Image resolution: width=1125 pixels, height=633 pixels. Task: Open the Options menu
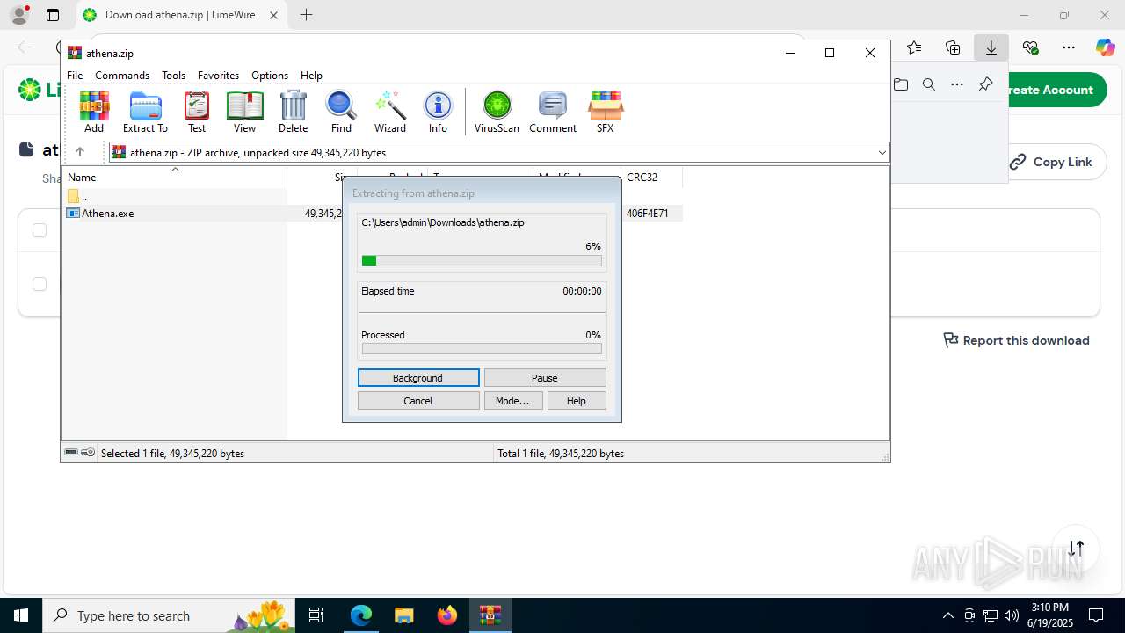point(270,76)
